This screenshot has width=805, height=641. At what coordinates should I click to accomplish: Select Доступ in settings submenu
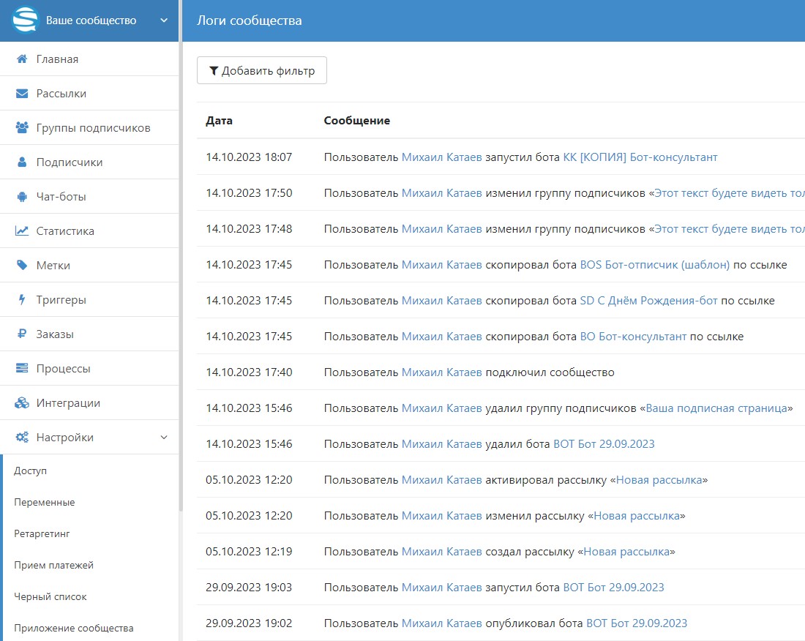click(x=30, y=471)
